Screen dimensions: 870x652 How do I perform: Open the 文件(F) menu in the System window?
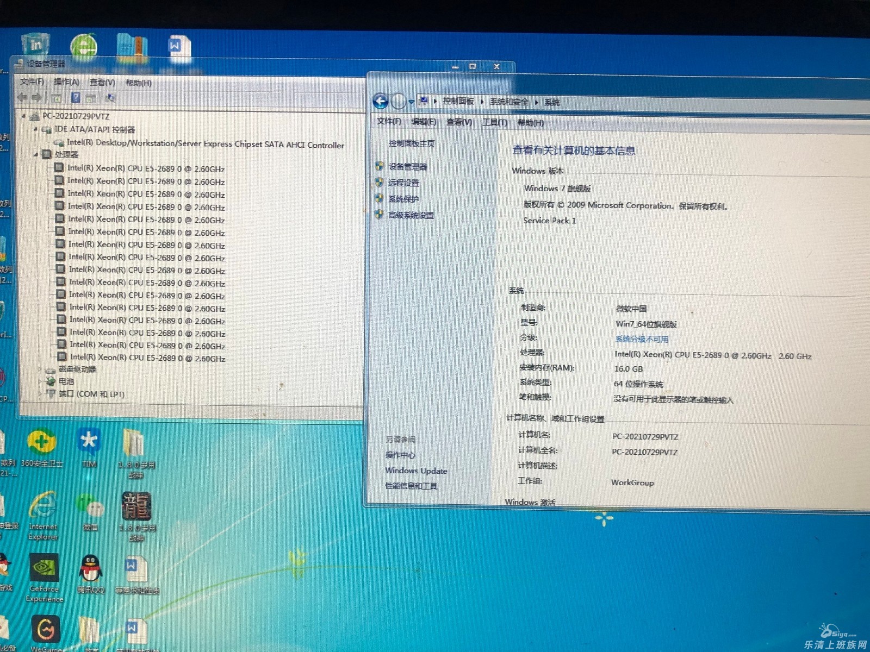pos(389,121)
